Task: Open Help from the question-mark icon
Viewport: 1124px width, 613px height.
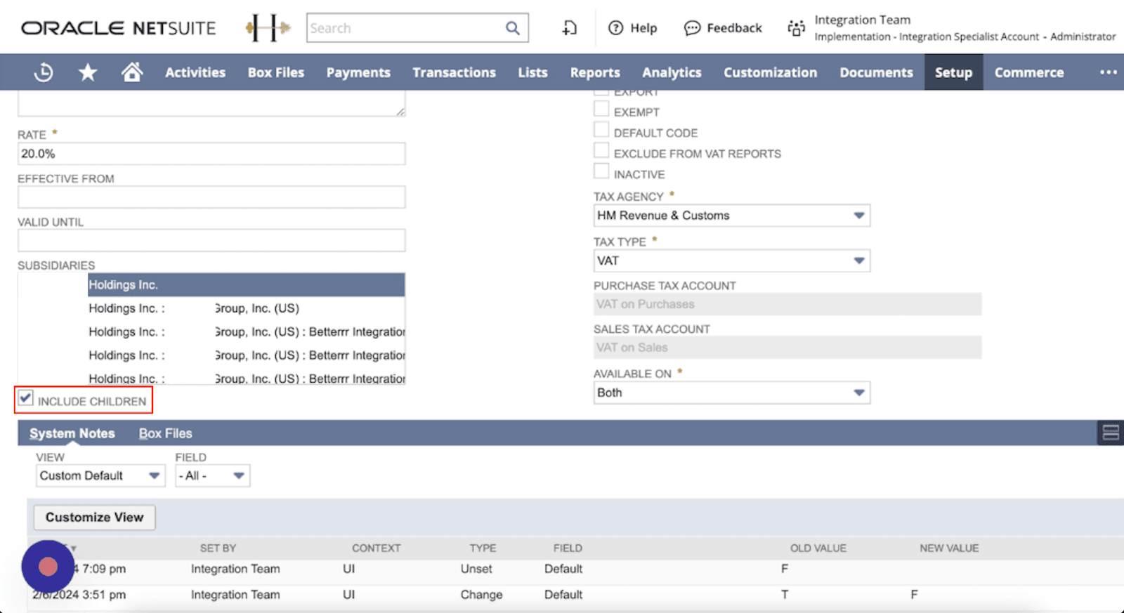Action: pos(616,28)
